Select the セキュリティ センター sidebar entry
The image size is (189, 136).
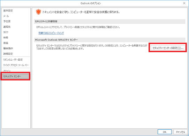(15, 76)
